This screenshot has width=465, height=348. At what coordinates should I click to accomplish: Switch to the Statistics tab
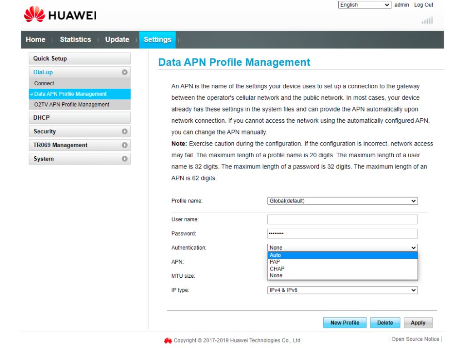coord(75,39)
